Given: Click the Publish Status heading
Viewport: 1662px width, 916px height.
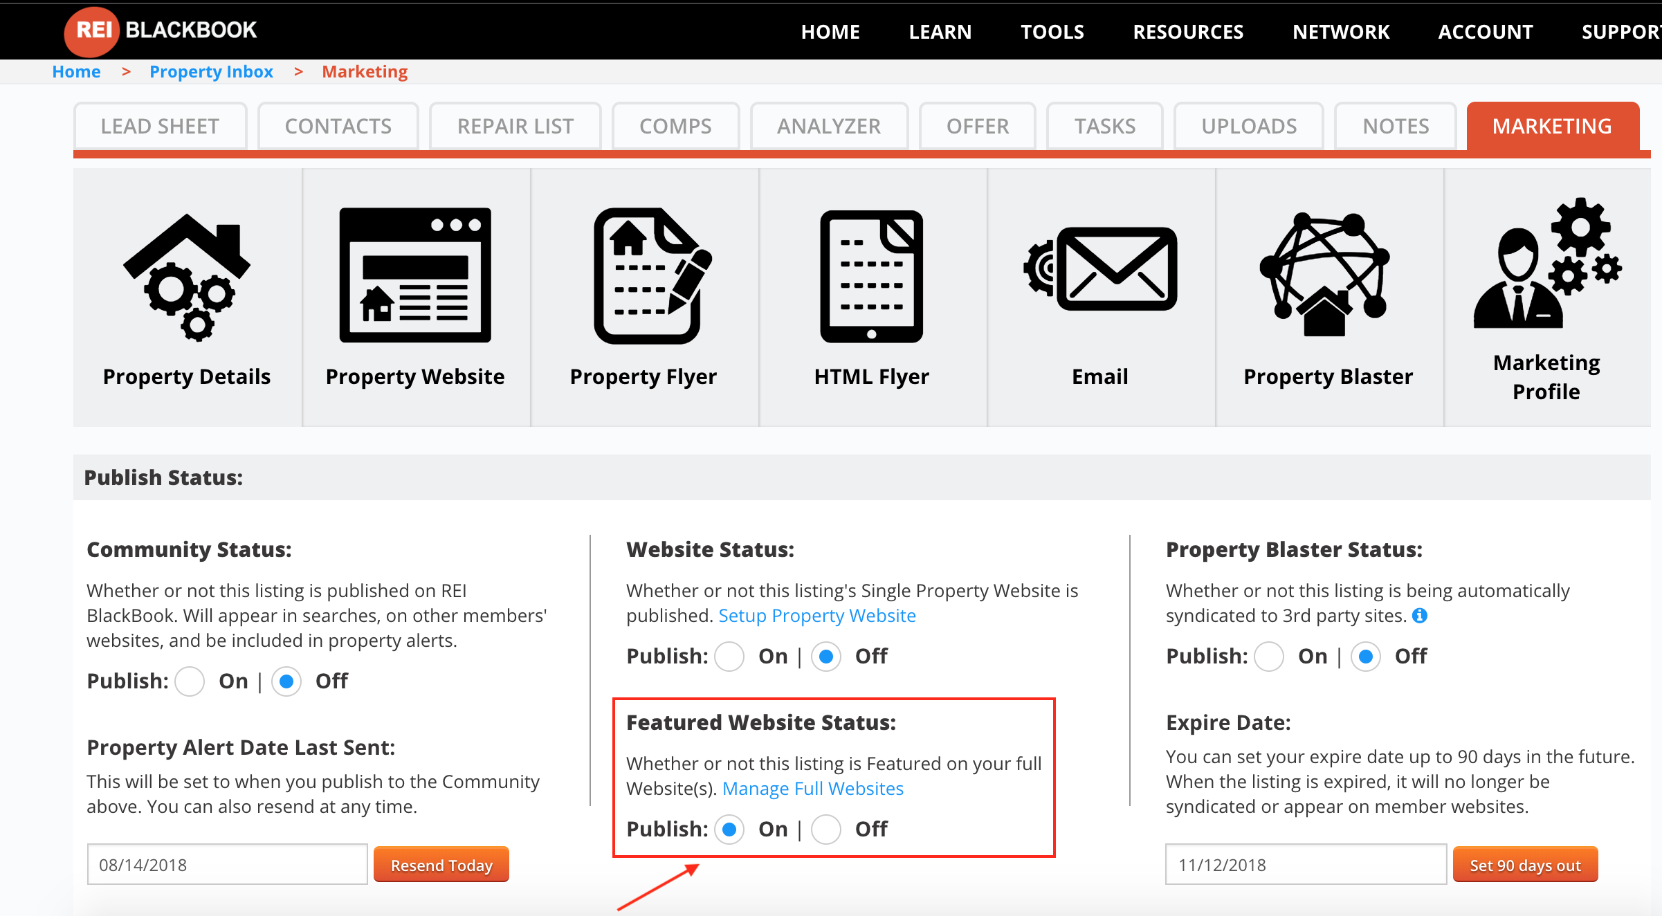Looking at the screenshot, I should (x=163, y=477).
